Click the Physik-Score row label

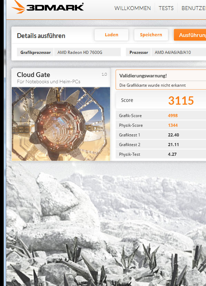click(131, 125)
